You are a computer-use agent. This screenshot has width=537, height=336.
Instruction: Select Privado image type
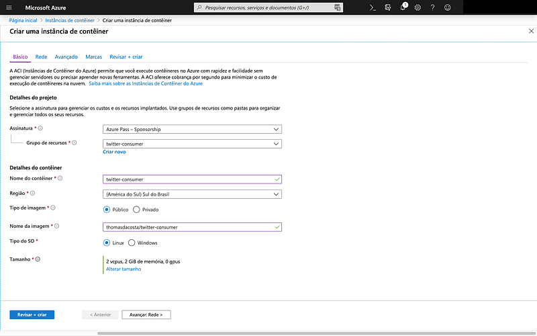(136, 210)
